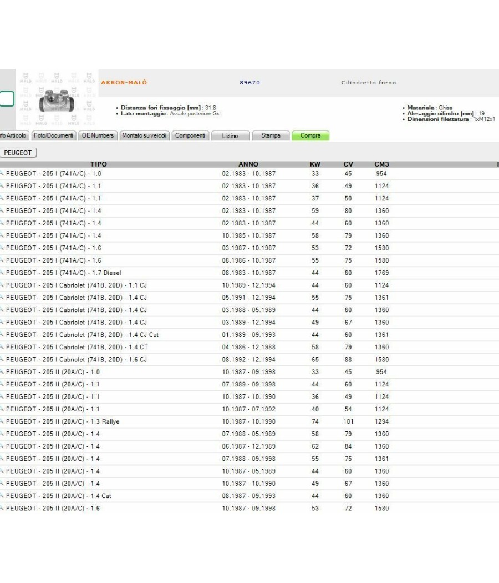Select the Montato su veicoli tab

[144, 135]
